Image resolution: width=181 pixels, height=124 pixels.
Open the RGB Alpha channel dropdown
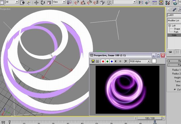coord(140,61)
